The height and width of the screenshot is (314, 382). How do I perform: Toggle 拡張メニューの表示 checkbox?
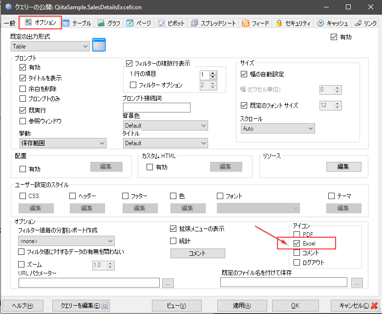click(173, 228)
